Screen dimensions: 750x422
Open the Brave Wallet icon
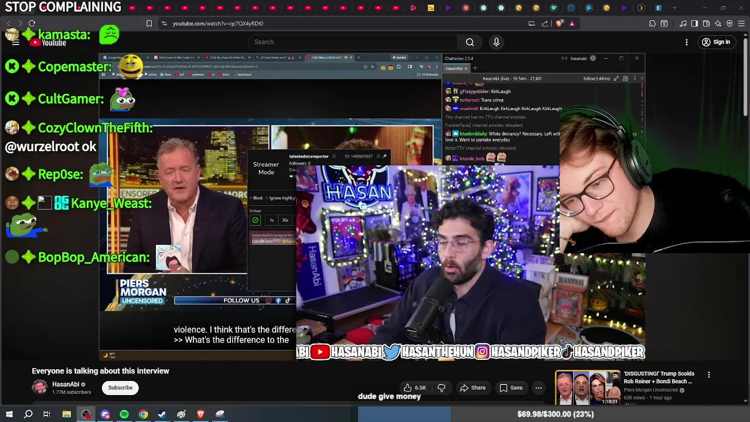coord(706,23)
